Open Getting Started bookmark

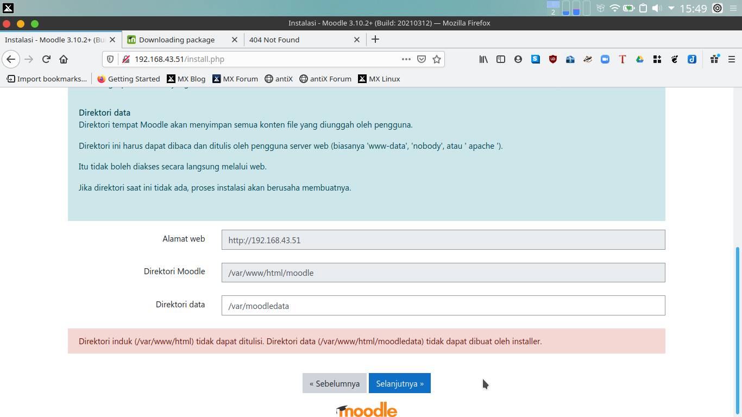click(128, 79)
